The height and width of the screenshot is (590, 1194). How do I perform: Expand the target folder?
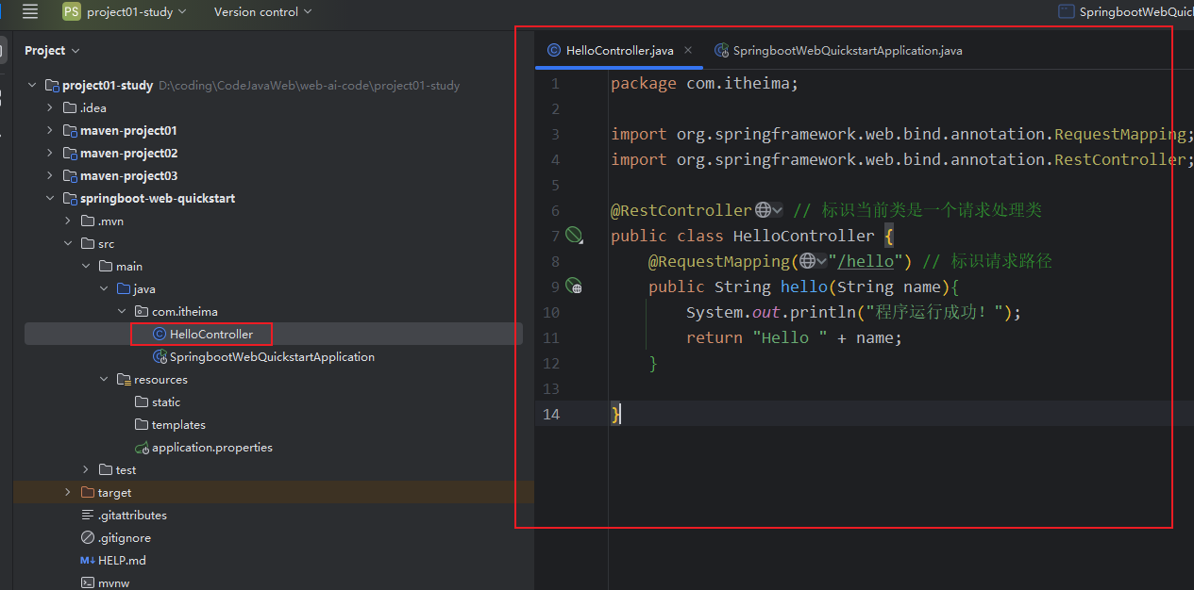coord(68,492)
